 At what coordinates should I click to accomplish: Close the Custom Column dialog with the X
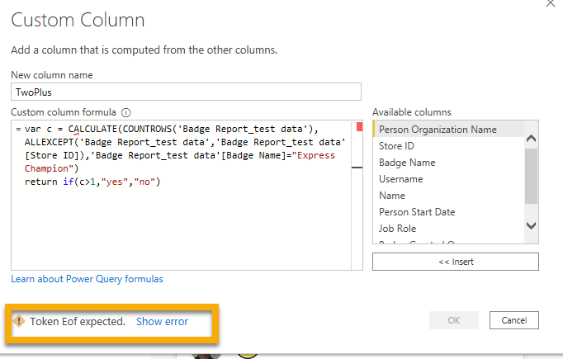click(551, 3)
